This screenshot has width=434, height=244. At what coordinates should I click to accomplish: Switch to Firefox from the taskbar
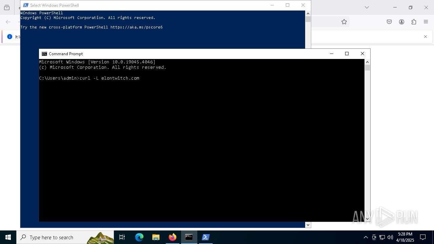173,237
